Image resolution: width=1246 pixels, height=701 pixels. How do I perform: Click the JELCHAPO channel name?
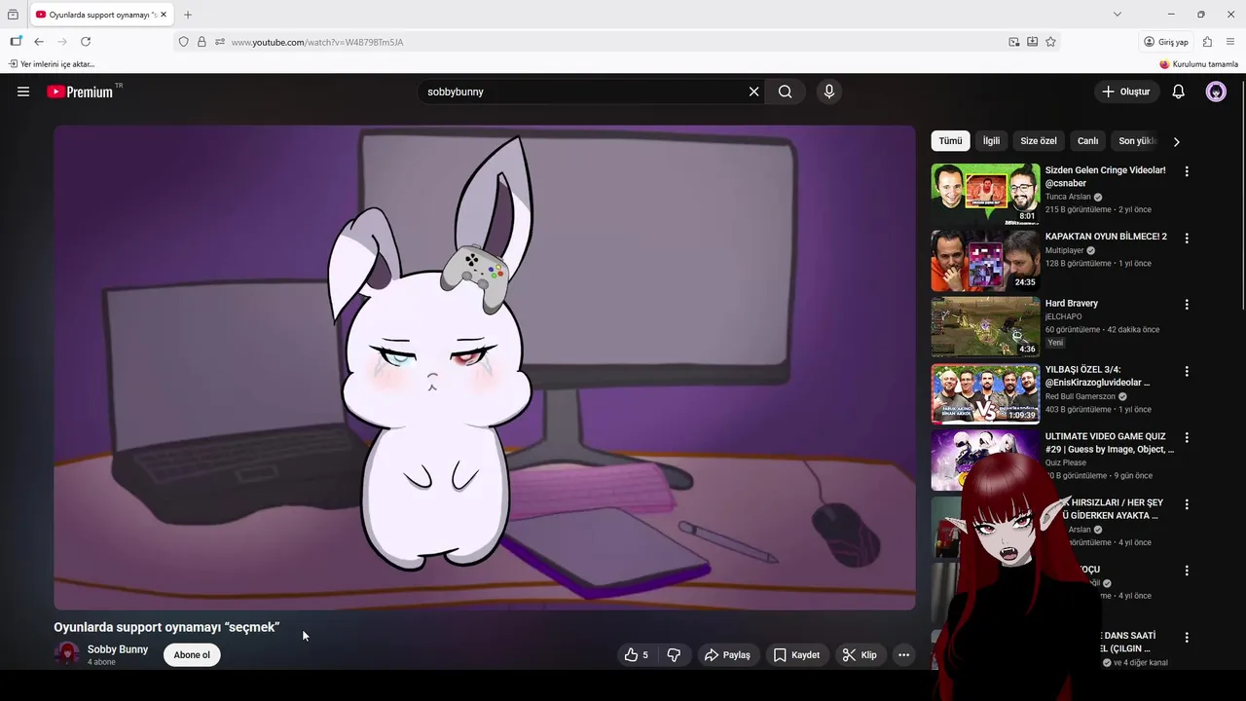tap(1063, 316)
